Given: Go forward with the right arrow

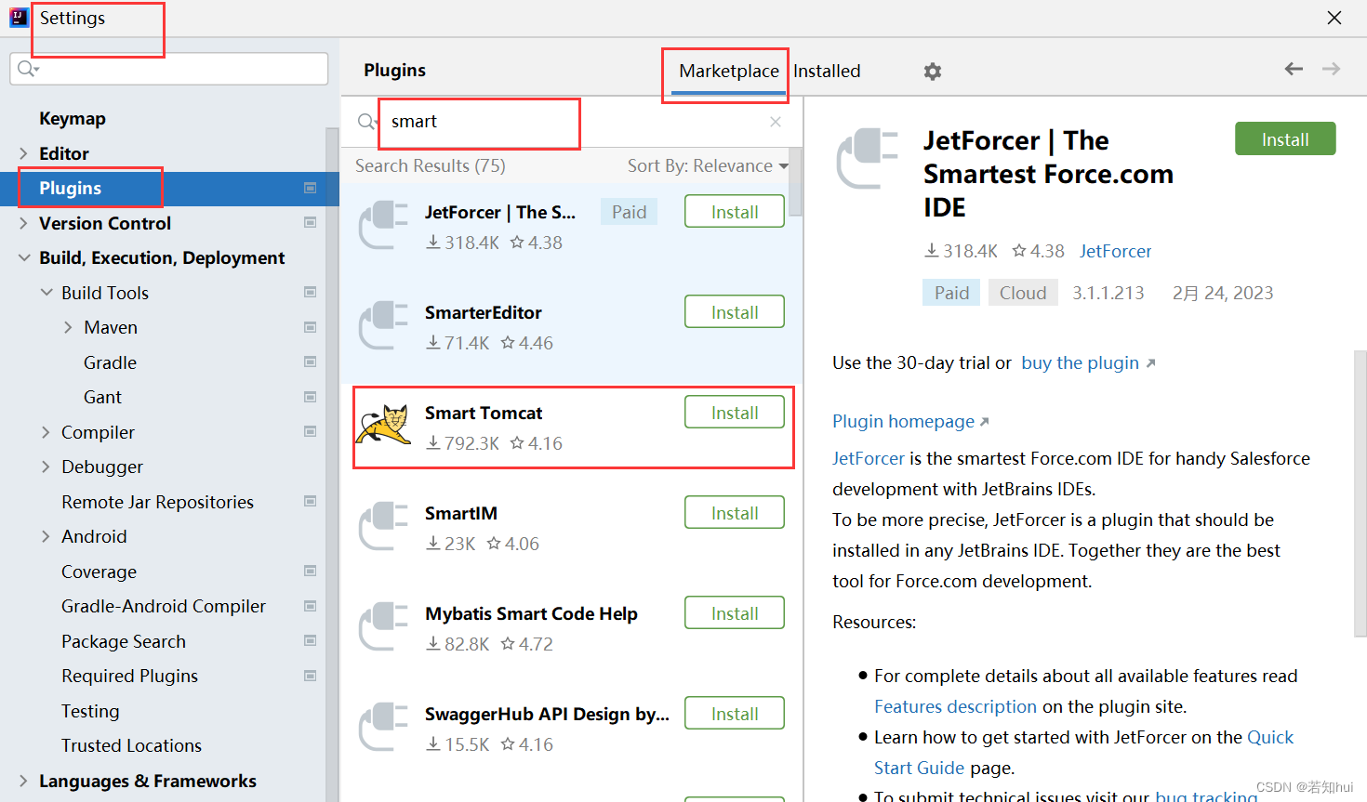Looking at the screenshot, I should [1331, 69].
